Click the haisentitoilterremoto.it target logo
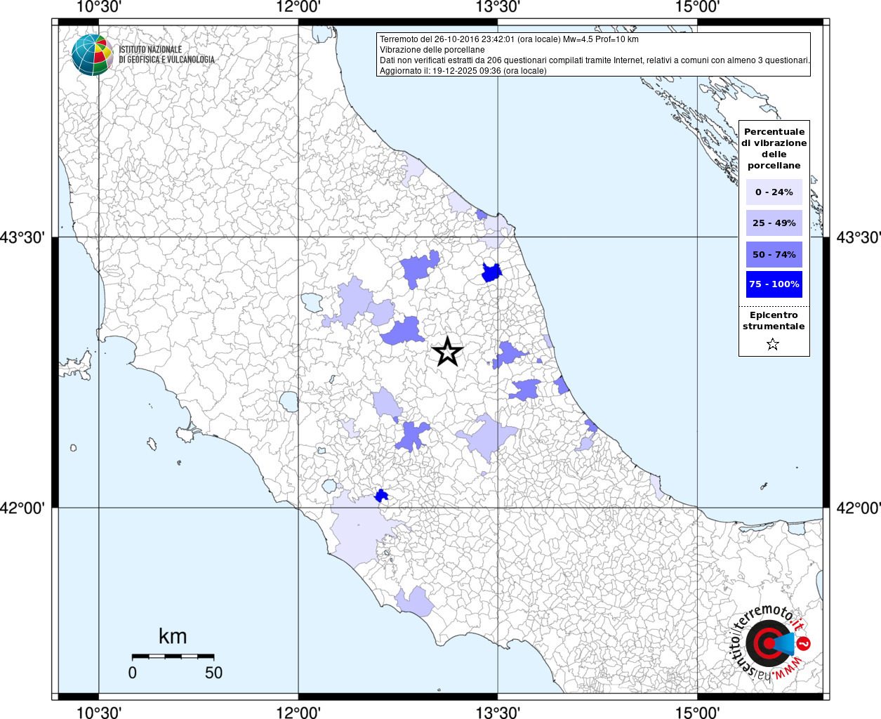Image resolution: width=881 pixels, height=719 pixels. click(767, 644)
